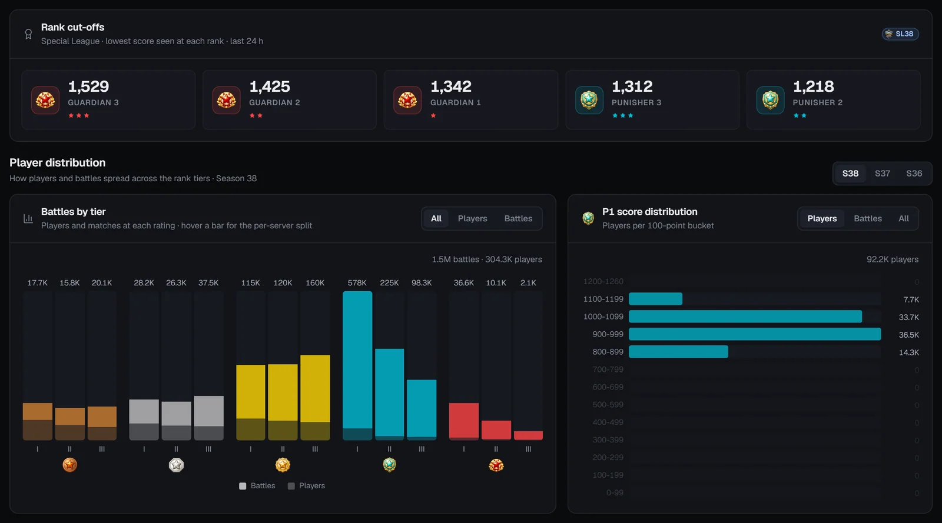Viewport: 942px width, 523px height.
Task: Click the 225K teal bar
Action: click(x=390, y=394)
